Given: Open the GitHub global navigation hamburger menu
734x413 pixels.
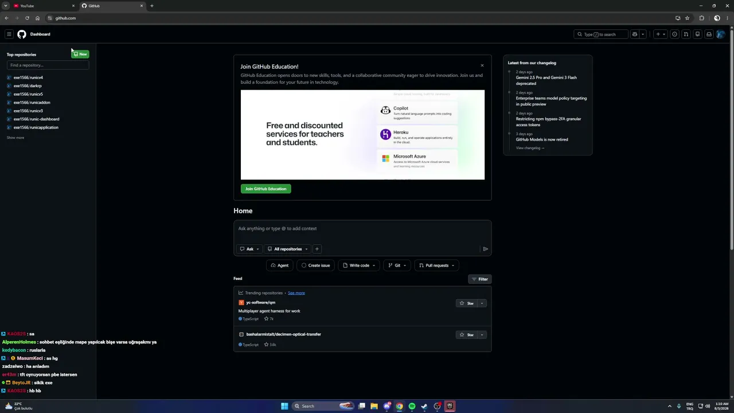Looking at the screenshot, I should (9, 34).
